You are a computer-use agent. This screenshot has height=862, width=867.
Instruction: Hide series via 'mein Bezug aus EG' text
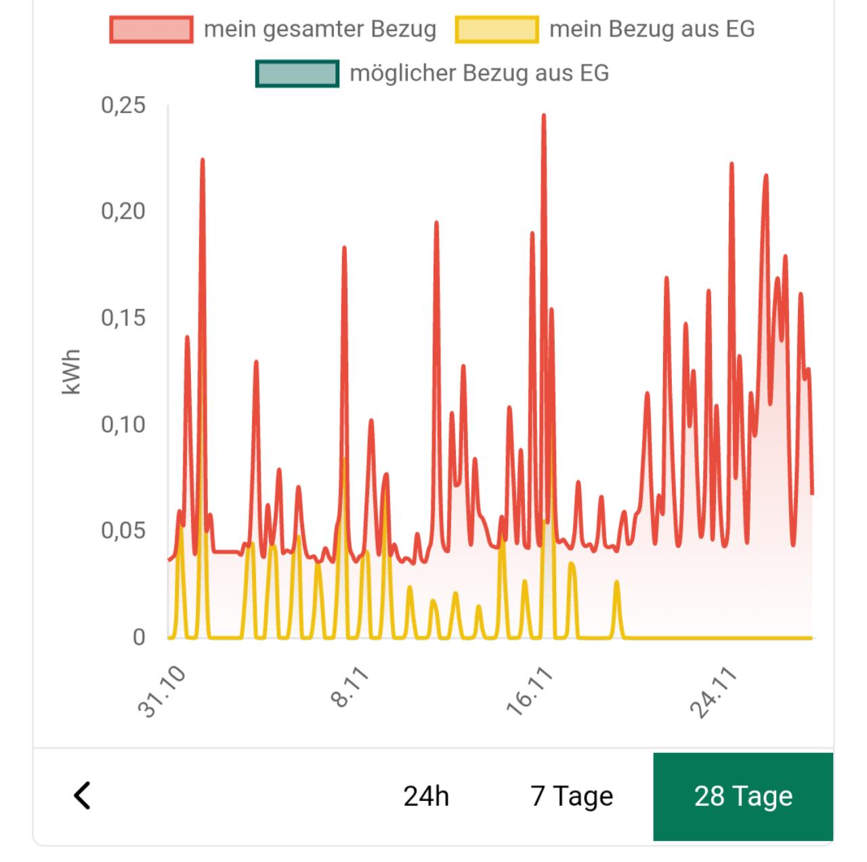652,30
